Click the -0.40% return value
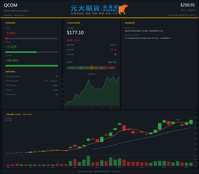The width and height of the screenshot is (199, 174). pos(10,33)
